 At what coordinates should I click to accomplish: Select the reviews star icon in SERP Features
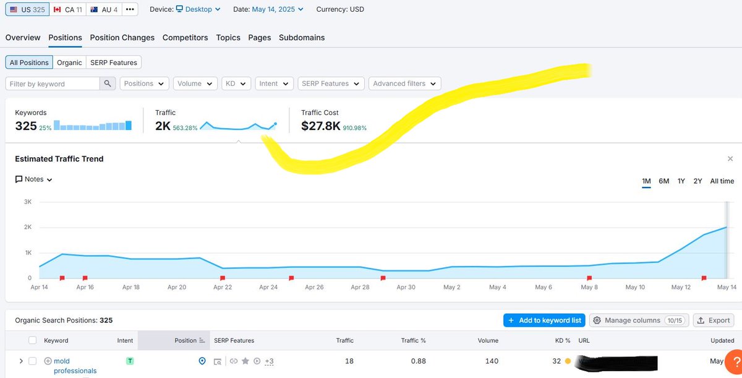[245, 361]
